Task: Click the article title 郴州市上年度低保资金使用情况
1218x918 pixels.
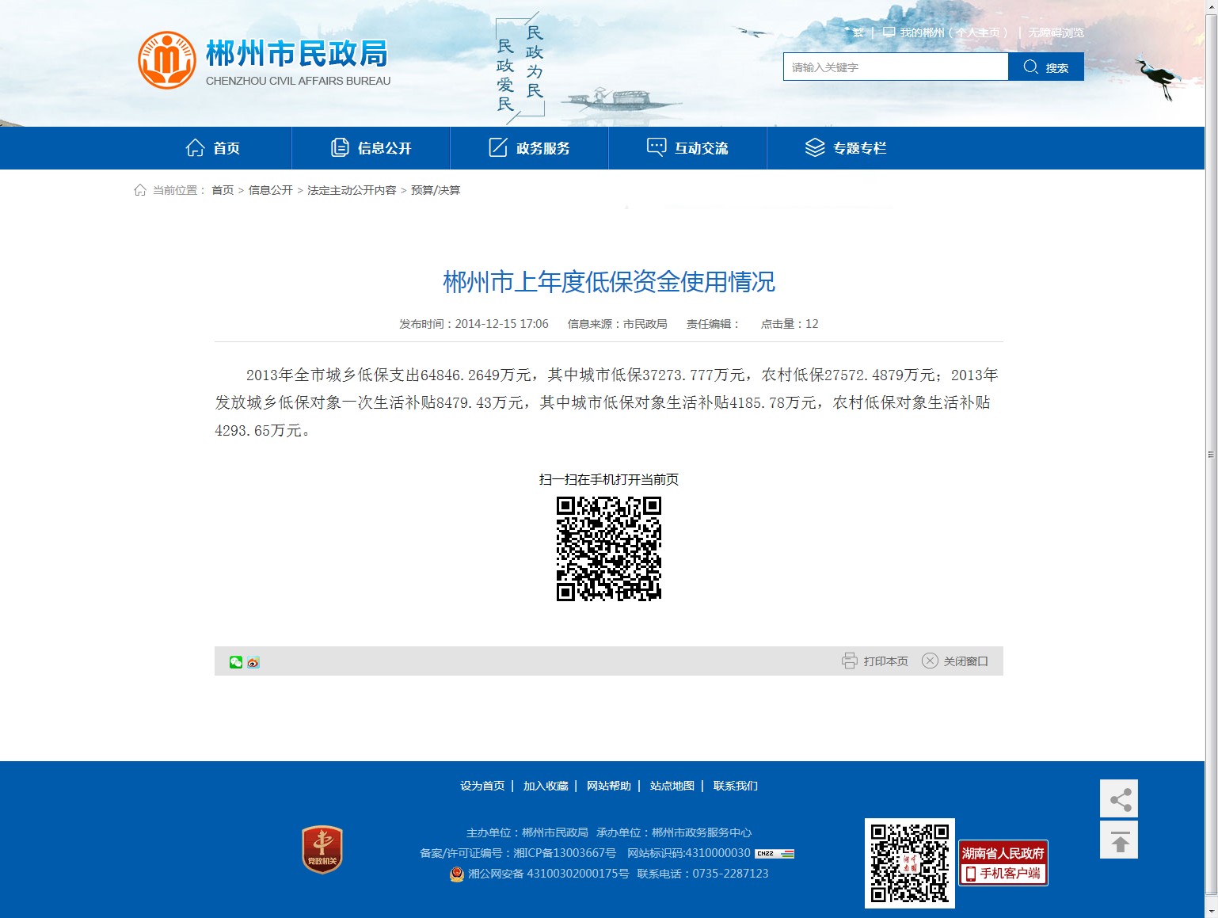Action: 609,282
